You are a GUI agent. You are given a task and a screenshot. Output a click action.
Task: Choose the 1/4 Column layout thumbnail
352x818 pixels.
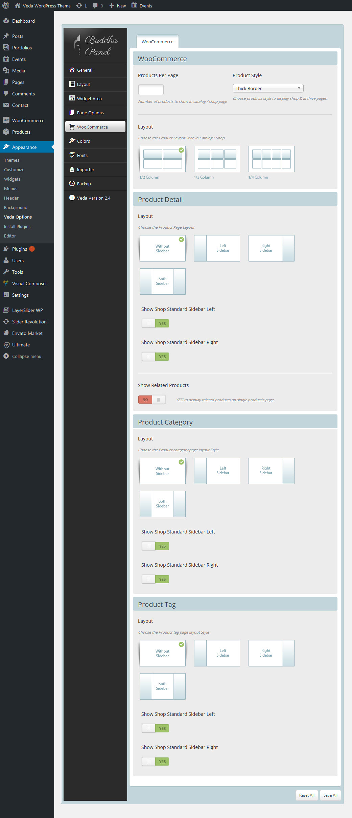[272, 159]
